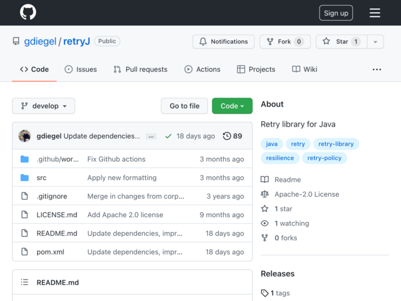Toggle Notifications for this repository

(x=223, y=42)
